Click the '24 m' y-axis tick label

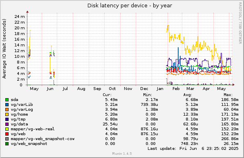pos(20,16)
